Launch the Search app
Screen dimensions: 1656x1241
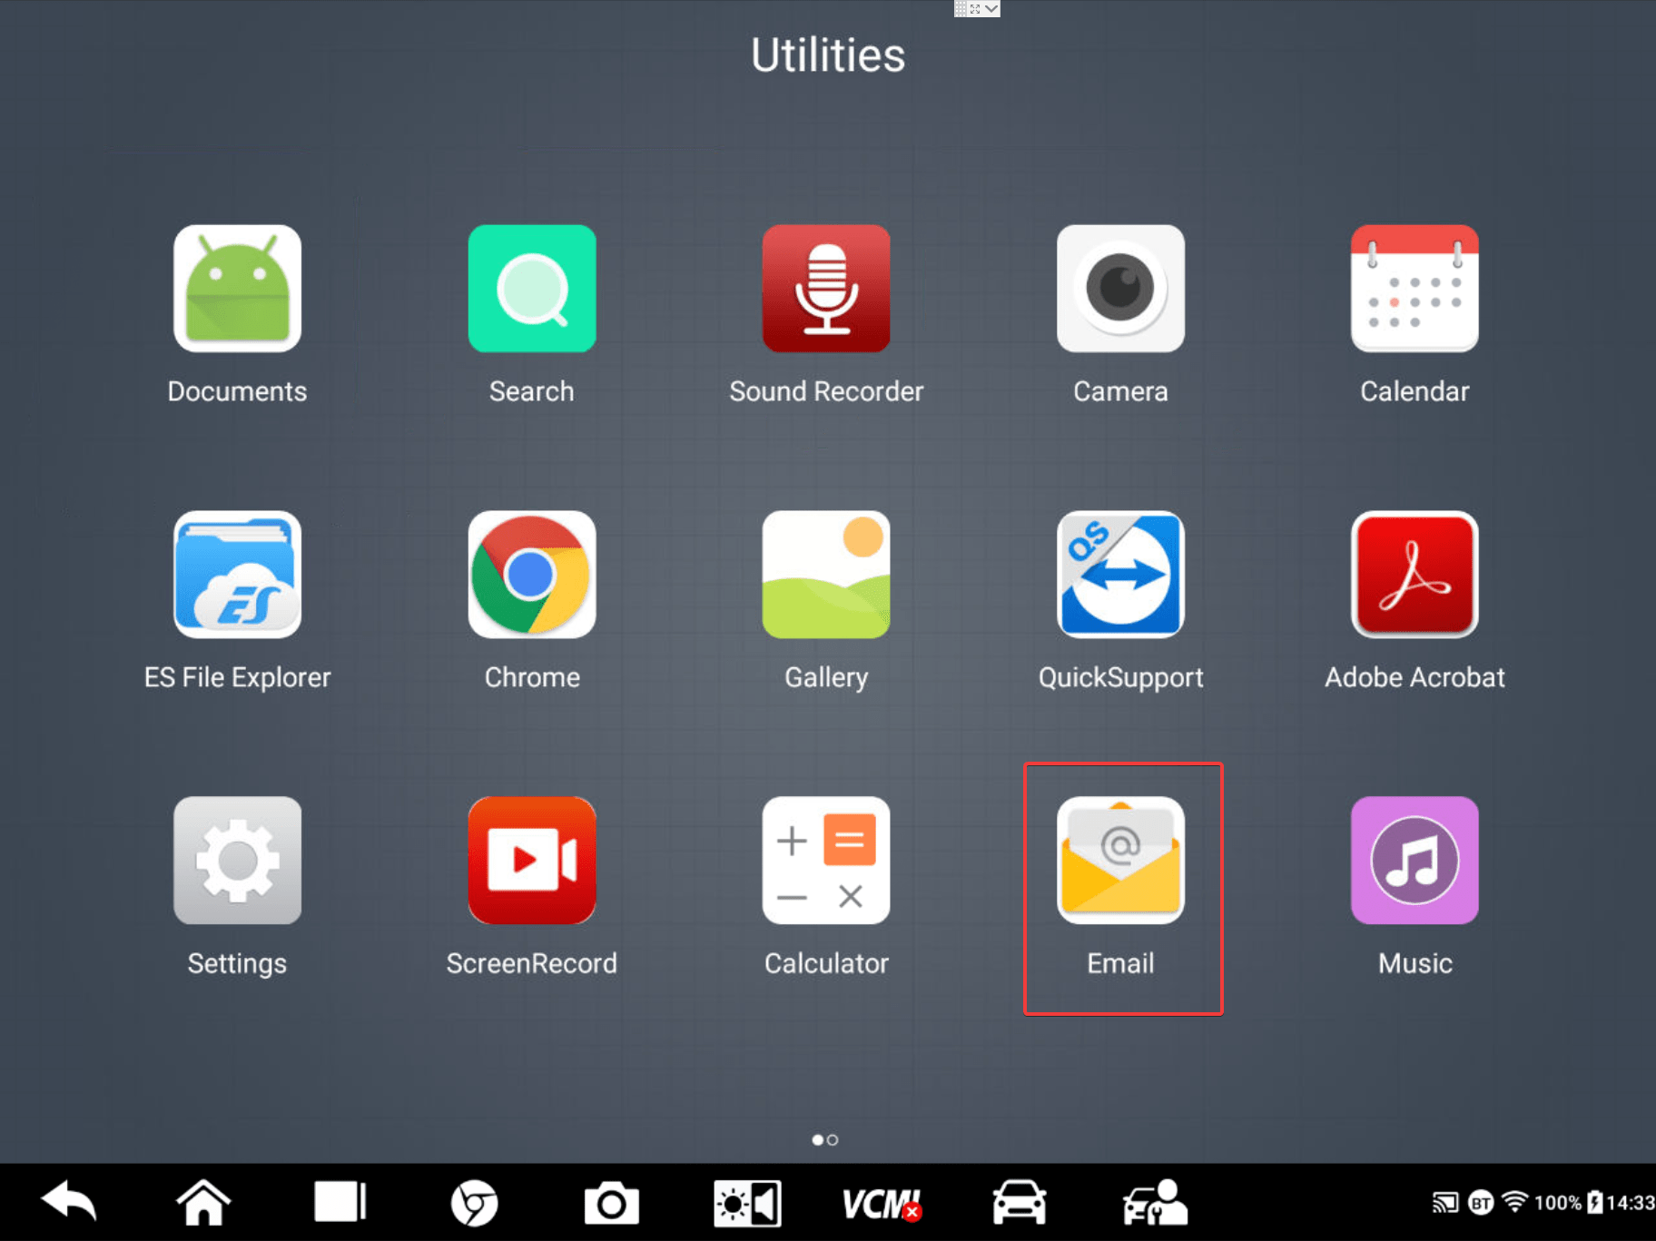click(x=532, y=289)
